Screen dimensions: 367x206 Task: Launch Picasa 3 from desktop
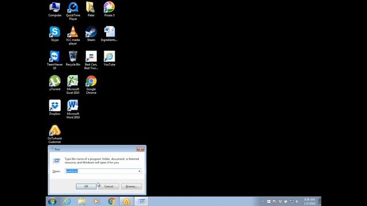pos(110,9)
